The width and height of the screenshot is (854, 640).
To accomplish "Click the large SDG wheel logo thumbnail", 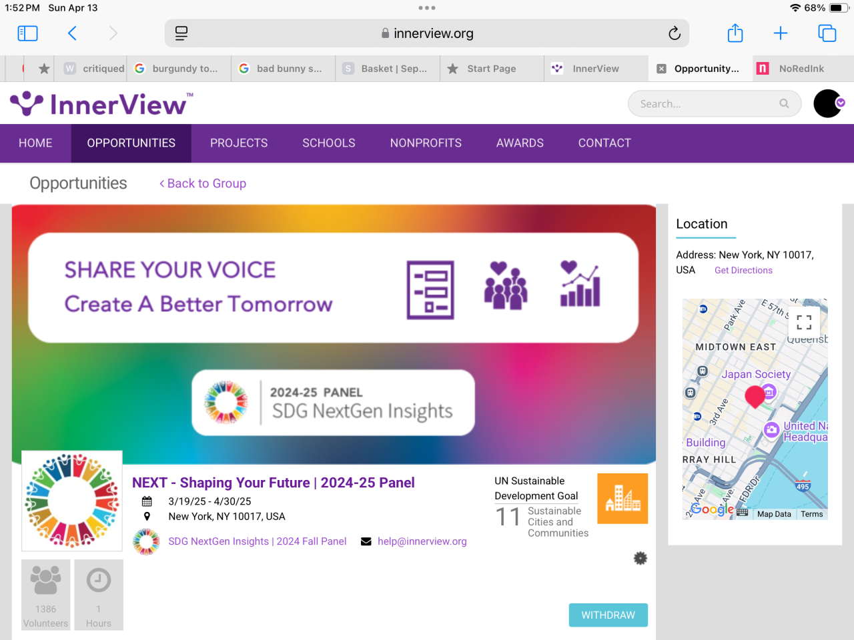I will (72, 501).
